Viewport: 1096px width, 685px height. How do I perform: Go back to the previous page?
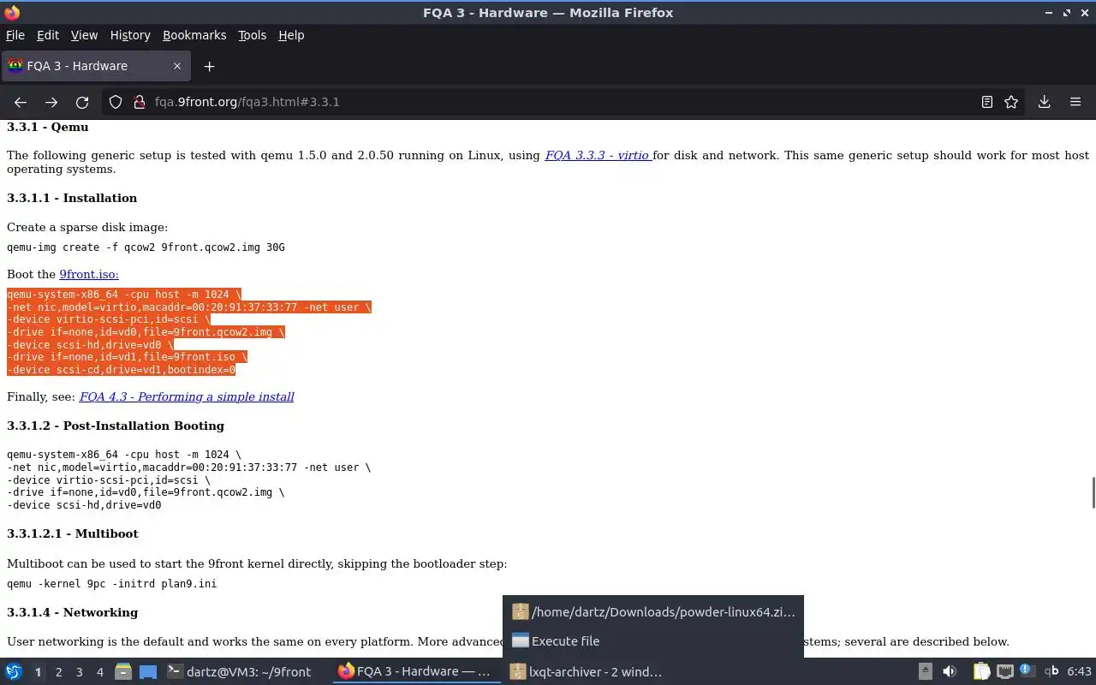coord(21,102)
